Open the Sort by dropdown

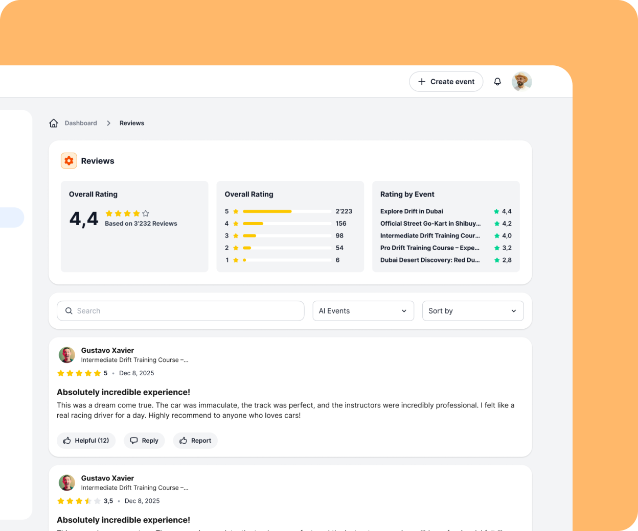click(472, 310)
